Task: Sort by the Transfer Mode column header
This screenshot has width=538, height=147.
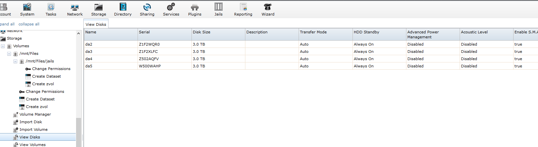Action: [x=326, y=34]
